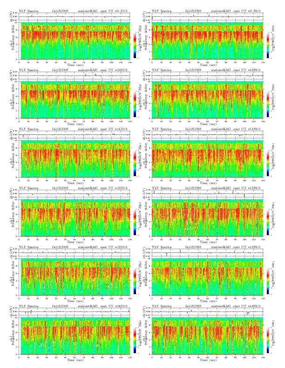Click the 'start UT =1250:0' header
Image resolution: width=285 pixels, height=368 pixels.
pyautogui.click(x=247, y=188)
